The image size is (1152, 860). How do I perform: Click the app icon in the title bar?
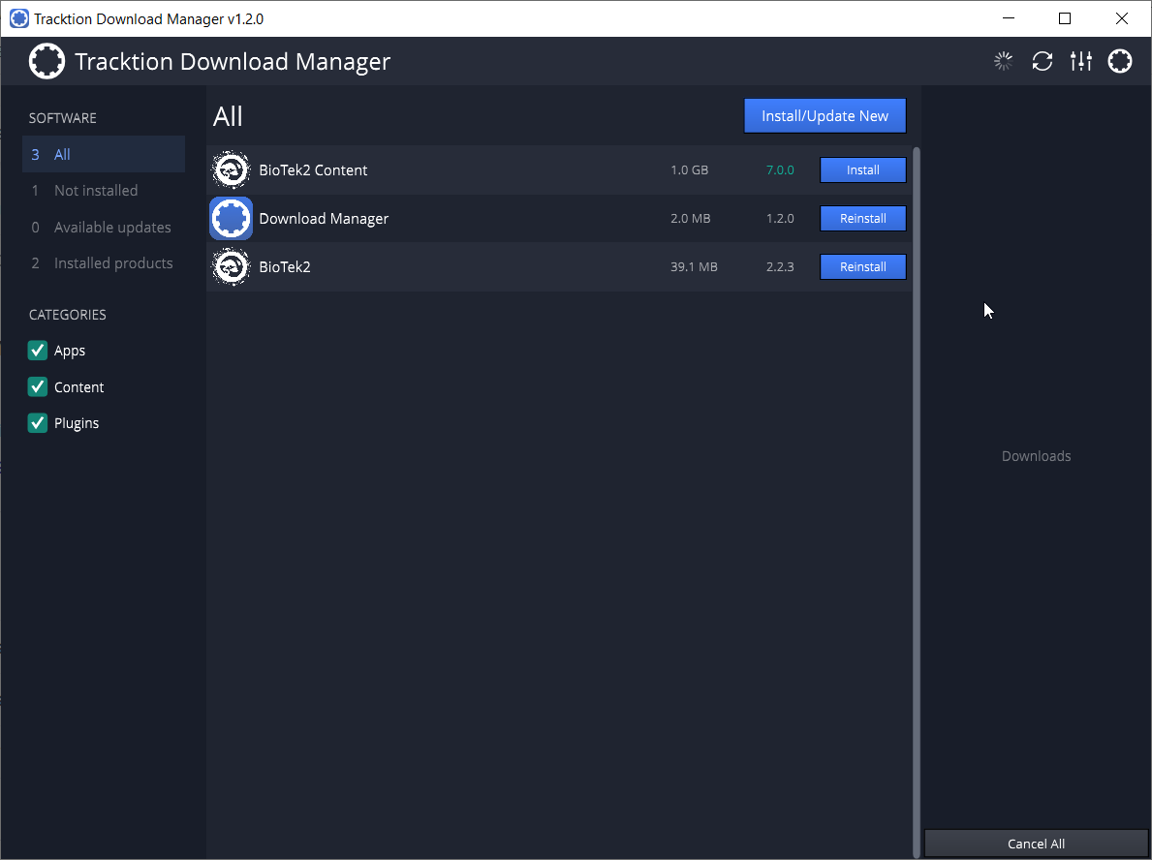(x=18, y=18)
